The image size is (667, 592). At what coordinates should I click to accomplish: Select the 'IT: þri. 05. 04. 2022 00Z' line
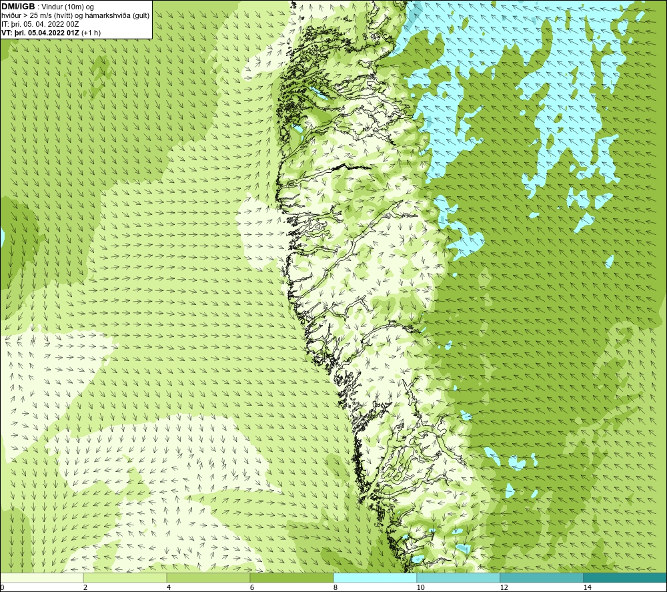pyautogui.click(x=41, y=24)
